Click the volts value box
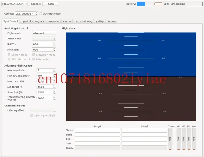Viewport: 204px width, 157px height. [158, 4]
